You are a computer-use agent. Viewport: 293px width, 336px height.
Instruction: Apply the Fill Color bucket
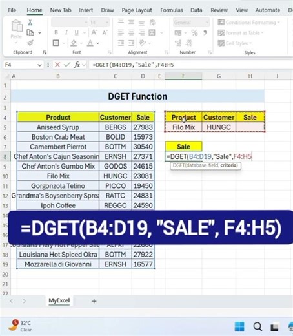pyautogui.click(x=74, y=43)
